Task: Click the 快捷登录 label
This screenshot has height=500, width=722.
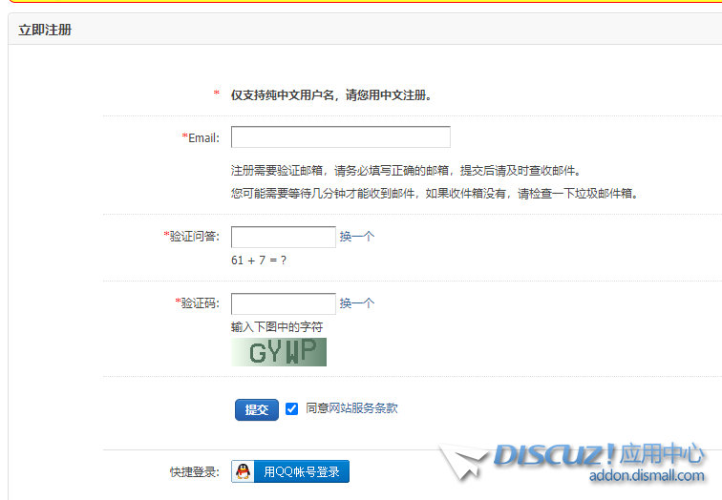Action: click(x=195, y=472)
